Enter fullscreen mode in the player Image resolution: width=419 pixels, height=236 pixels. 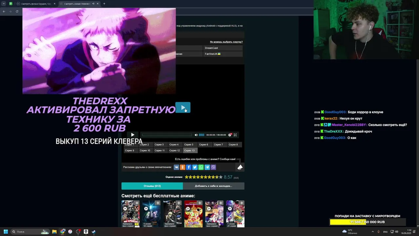(x=235, y=135)
